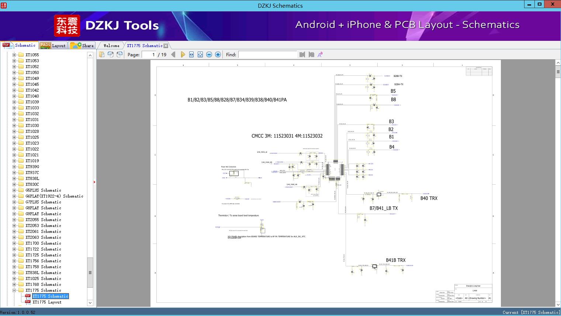Viewport: 561px width, 316px height.
Task: Click the Find search field
Action: pyautogui.click(x=267, y=54)
